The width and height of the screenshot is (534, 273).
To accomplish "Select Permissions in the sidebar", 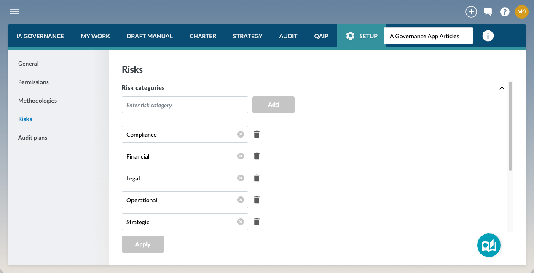I will coord(33,82).
